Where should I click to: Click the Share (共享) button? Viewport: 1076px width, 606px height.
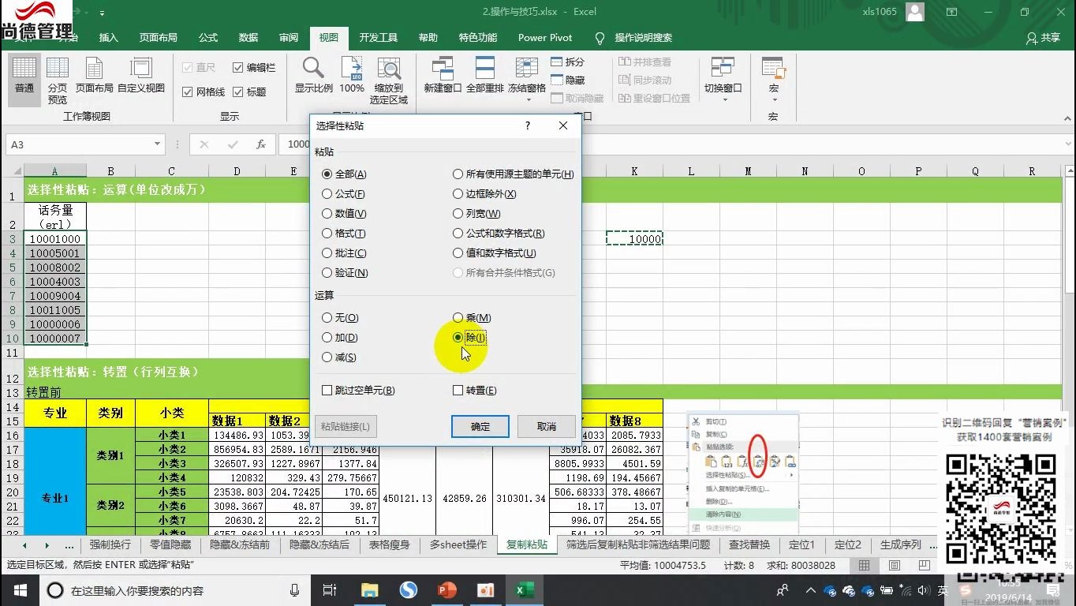(1043, 38)
